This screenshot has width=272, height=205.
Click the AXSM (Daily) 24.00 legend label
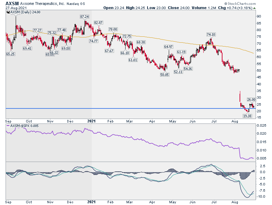tap(25, 12)
